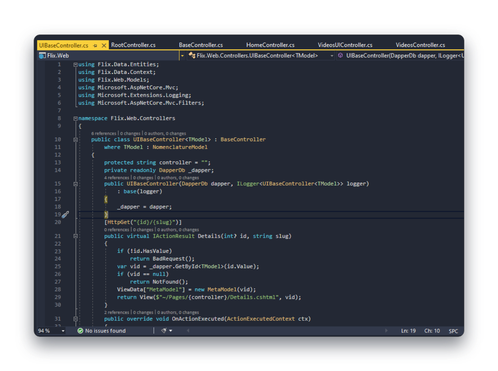Collapse the constructor block at line 15
Screen dimensions: 498x371
pos(75,184)
